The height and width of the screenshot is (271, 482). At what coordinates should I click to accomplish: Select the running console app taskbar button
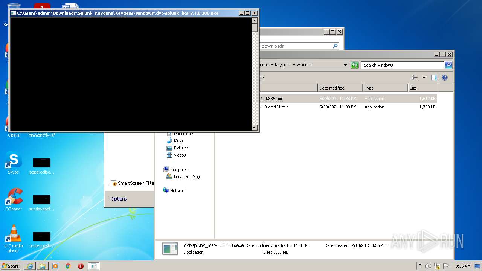93,266
